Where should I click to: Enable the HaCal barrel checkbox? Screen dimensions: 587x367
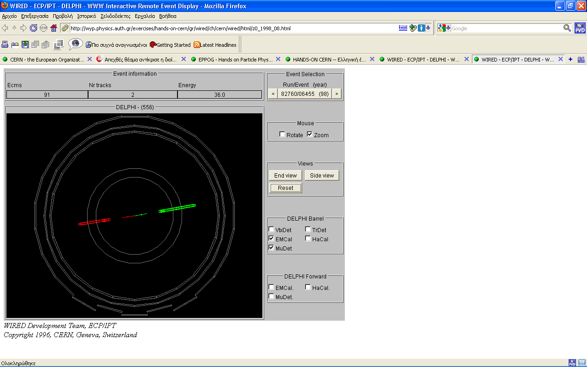(x=308, y=239)
